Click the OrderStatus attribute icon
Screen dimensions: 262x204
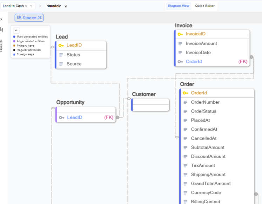185,111
